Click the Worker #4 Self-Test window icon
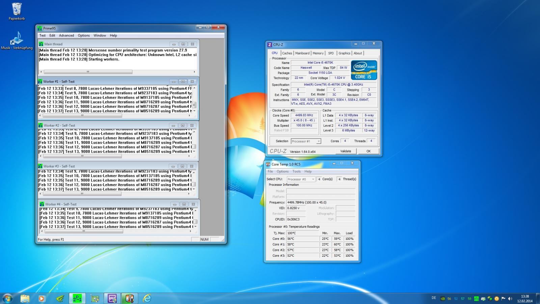This screenshot has height=304, width=540. pyautogui.click(x=42, y=204)
